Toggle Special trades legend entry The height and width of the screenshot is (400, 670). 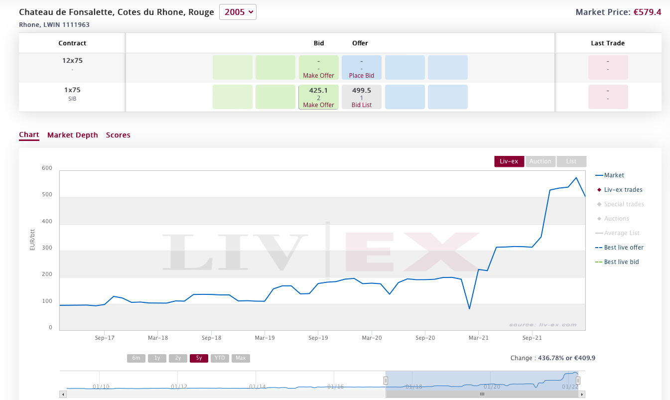coord(620,204)
